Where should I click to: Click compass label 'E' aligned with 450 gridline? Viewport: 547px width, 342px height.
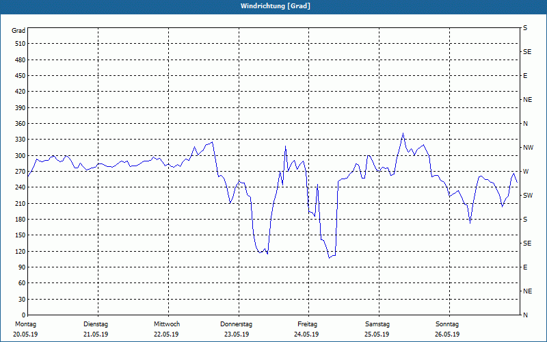click(525, 76)
